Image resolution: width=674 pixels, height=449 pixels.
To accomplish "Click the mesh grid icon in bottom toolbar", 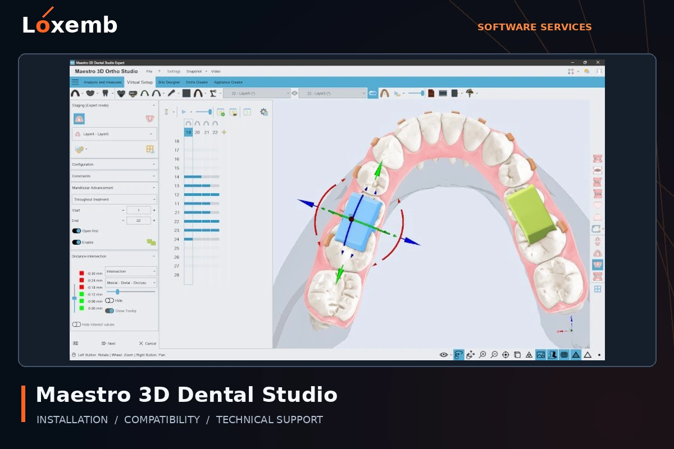I will [x=564, y=355].
